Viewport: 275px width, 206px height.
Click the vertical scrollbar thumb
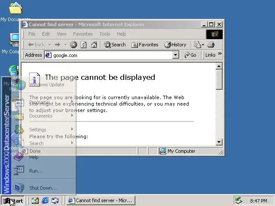point(219,80)
